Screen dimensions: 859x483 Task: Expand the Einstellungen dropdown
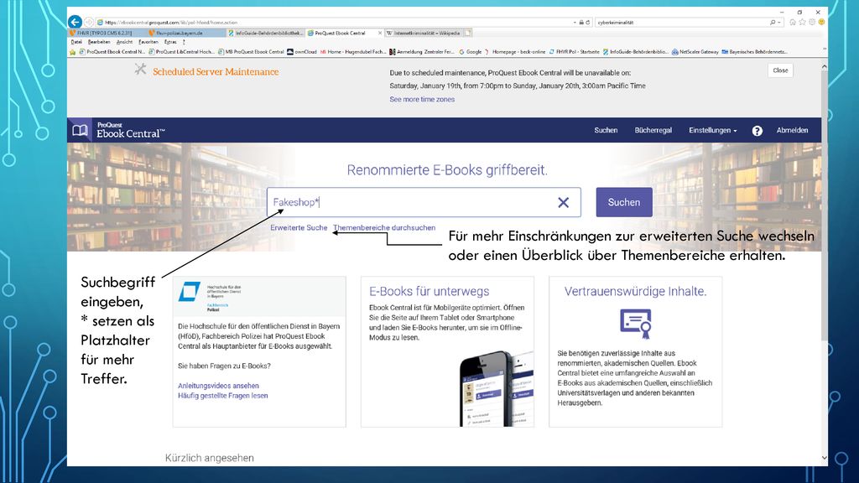pos(713,130)
